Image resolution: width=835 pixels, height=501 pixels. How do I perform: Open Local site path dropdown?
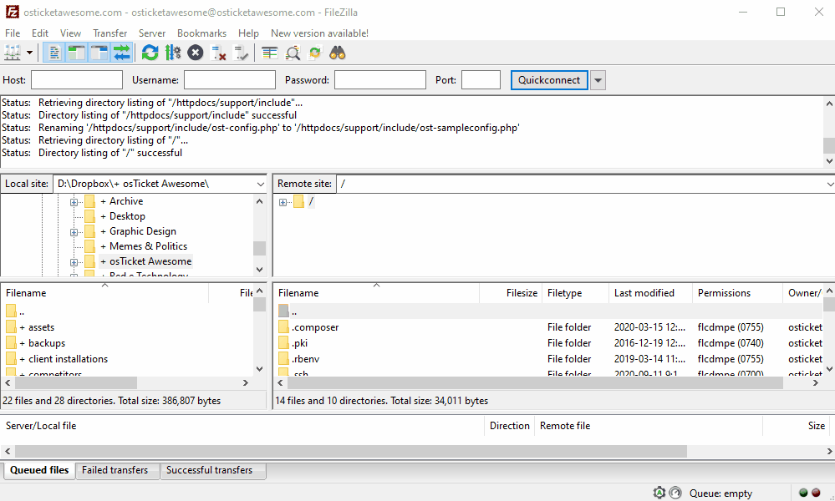pos(261,184)
